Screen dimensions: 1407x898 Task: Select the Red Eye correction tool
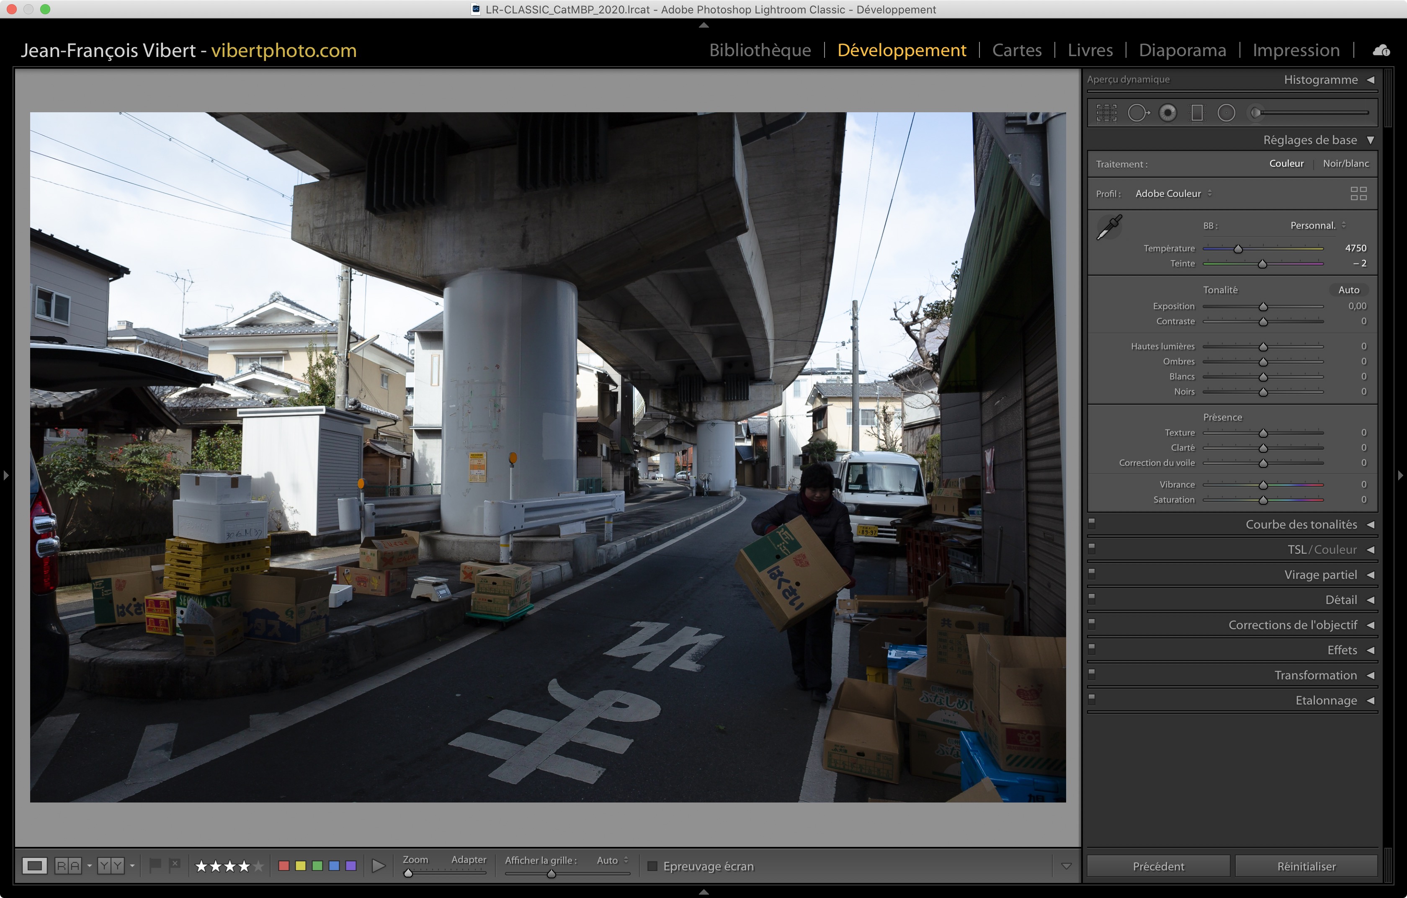point(1167,113)
